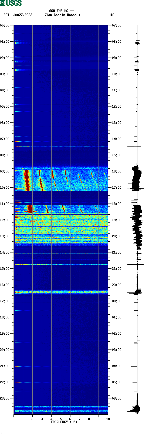149x436 pixels.
Task: Click the PDT 12:00 time tick label
Action: click(x=5, y=220)
